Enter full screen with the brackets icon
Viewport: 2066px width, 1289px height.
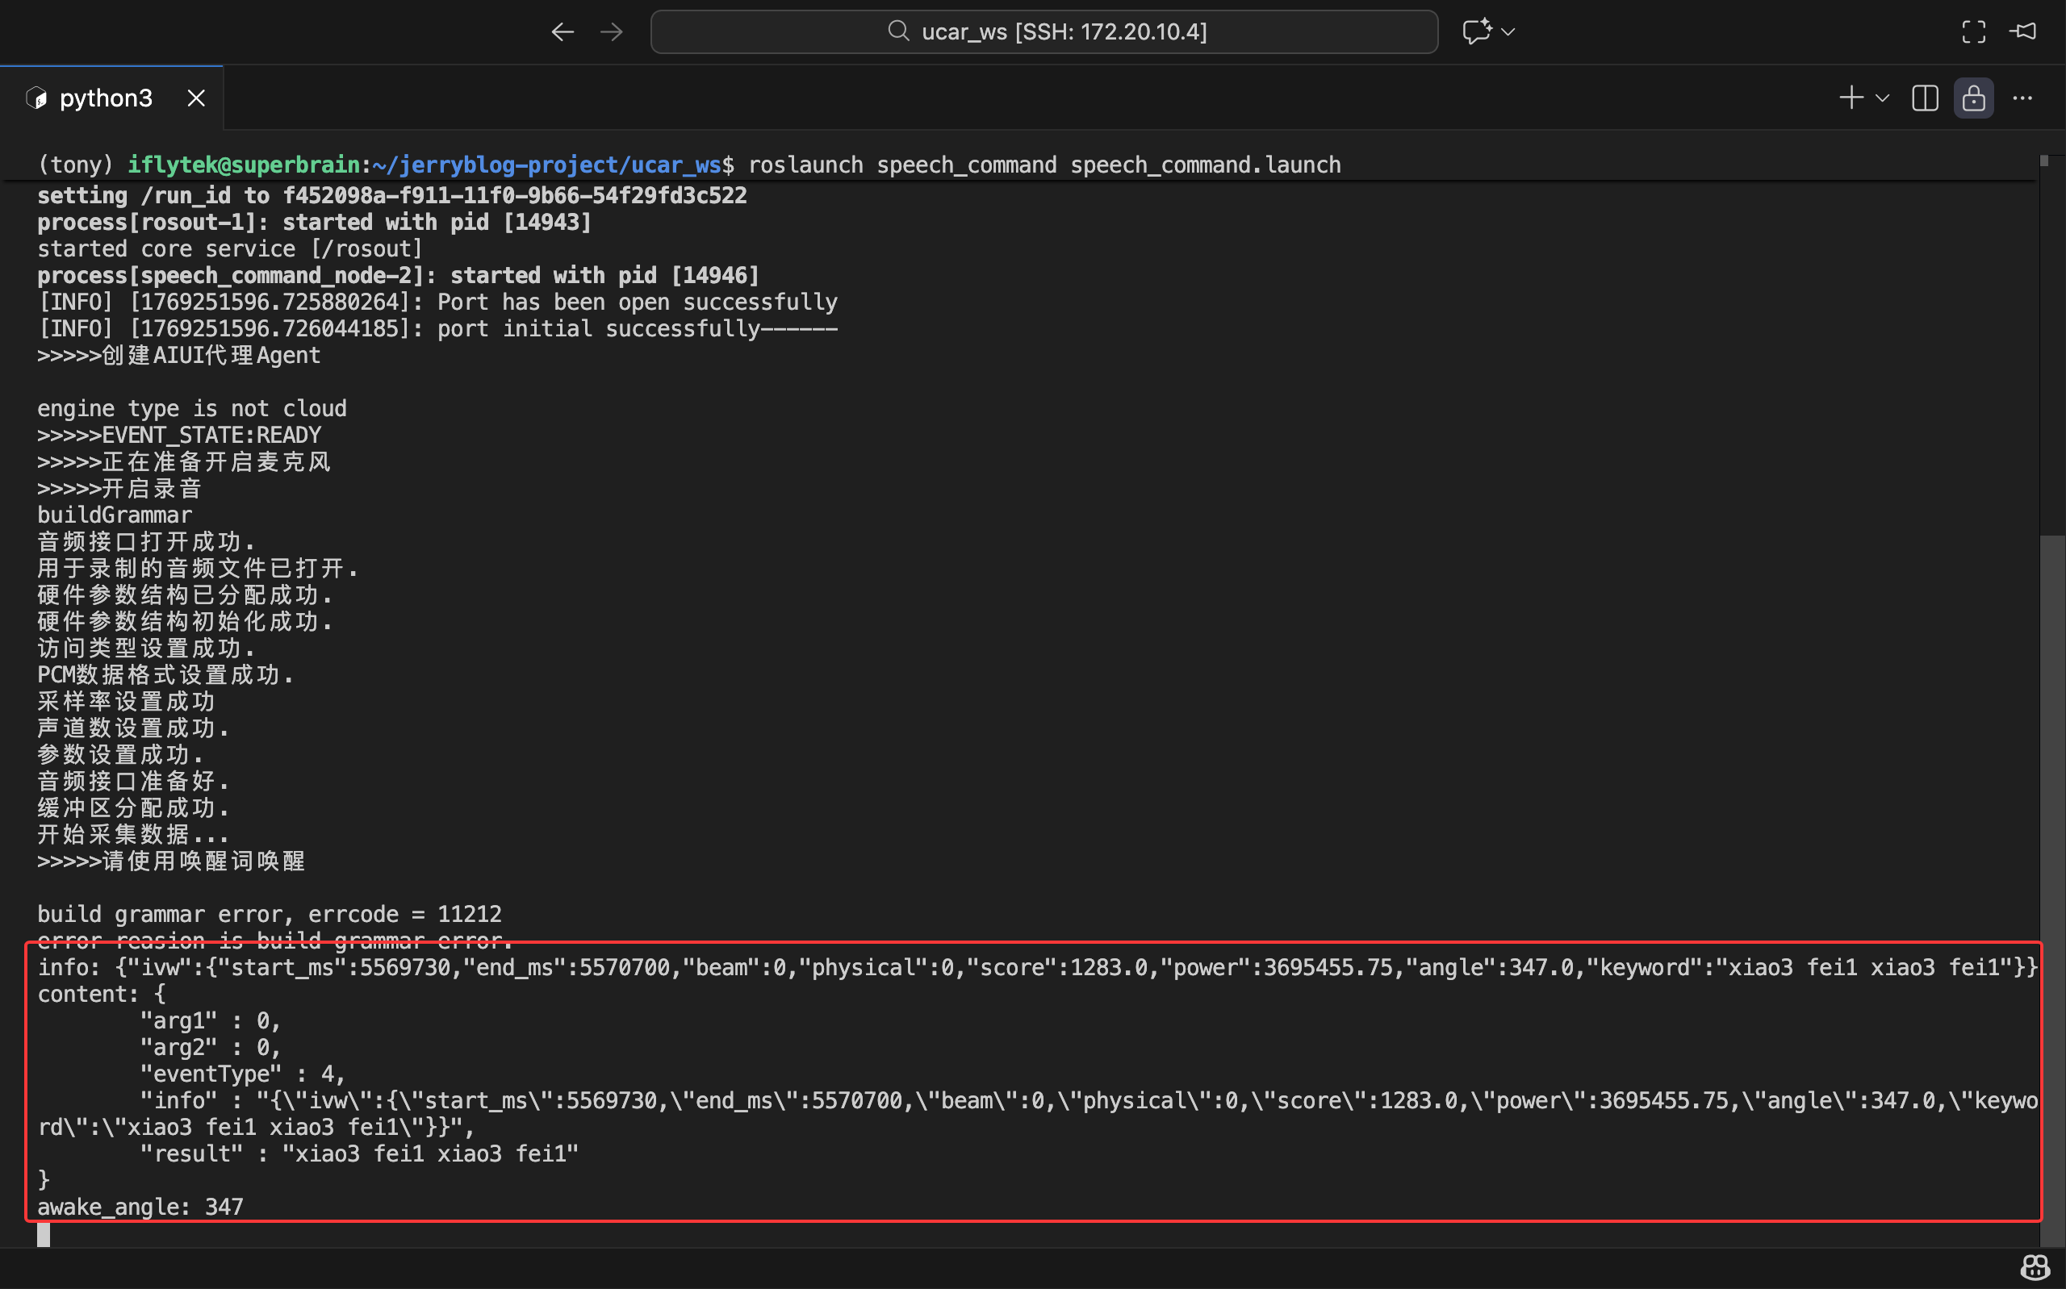[1973, 32]
